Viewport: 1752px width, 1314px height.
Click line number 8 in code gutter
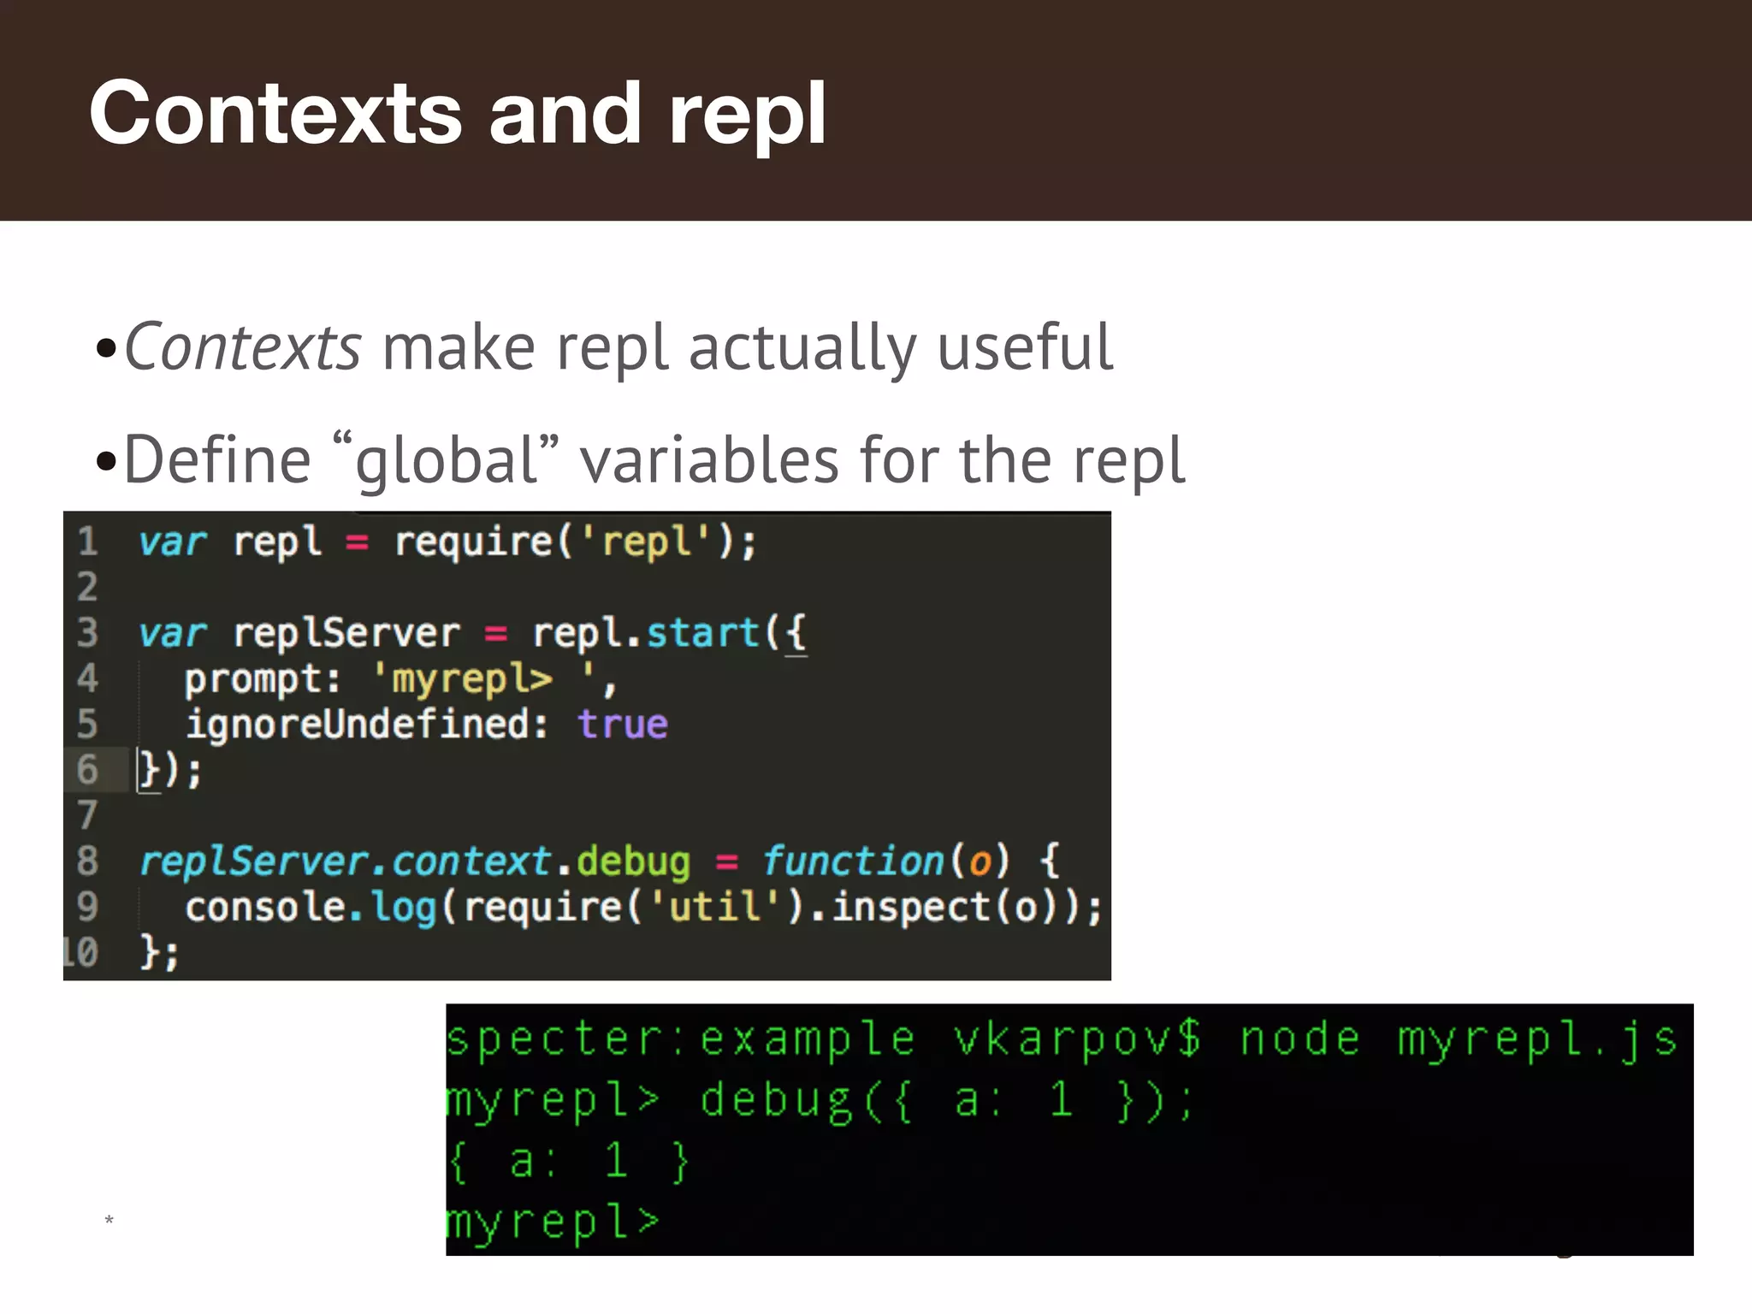pyautogui.click(x=87, y=861)
